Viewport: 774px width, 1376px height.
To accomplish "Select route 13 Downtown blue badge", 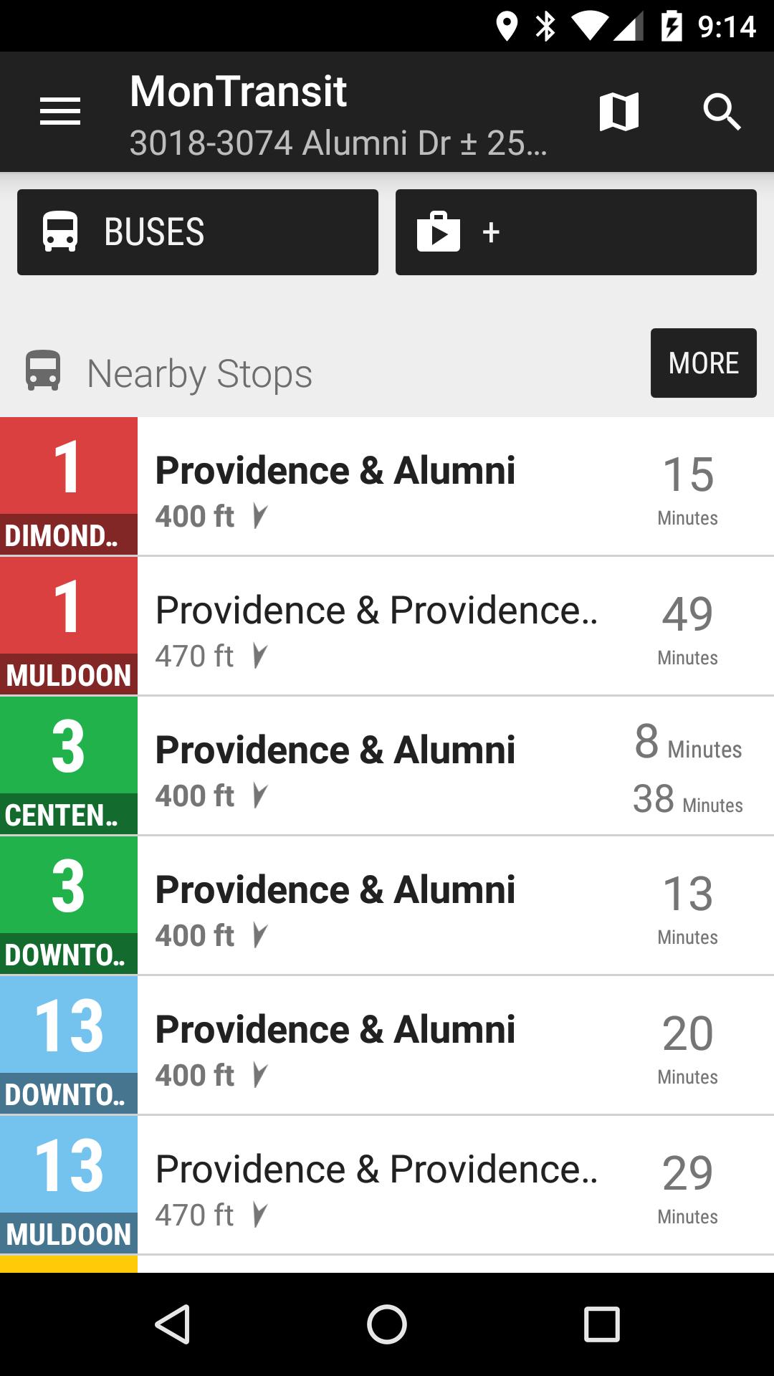I will point(69,1045).
